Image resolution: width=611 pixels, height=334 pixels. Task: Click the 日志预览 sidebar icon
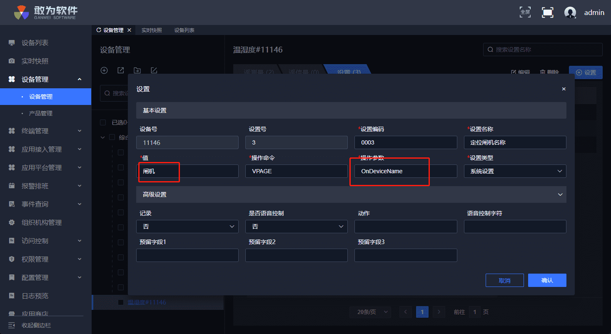tap(12, 296)
